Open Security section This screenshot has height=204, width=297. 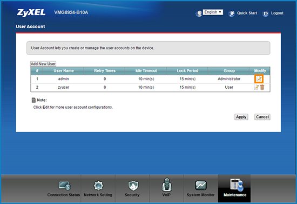click(x=132, y=189)
